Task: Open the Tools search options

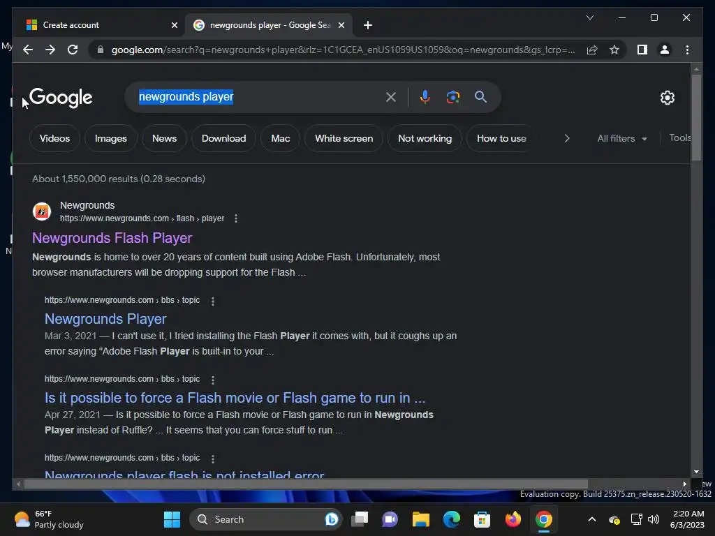Action: click(x=679, y=138)
